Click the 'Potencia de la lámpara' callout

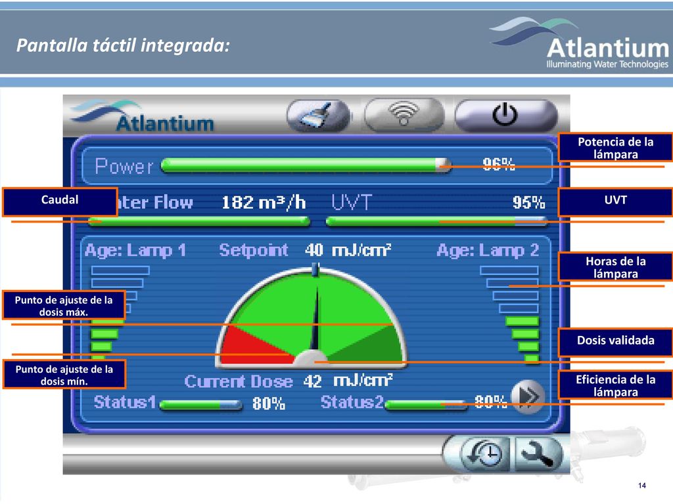[x=615, y=148]
